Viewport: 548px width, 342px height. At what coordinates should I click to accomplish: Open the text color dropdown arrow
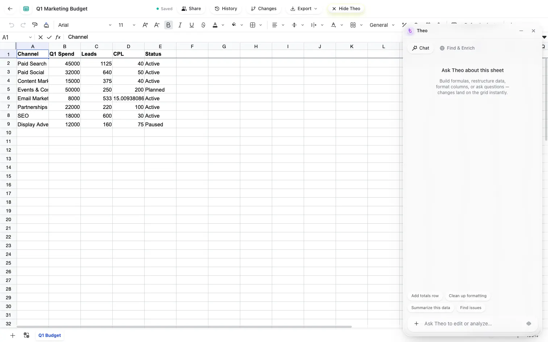coord(223,25)
